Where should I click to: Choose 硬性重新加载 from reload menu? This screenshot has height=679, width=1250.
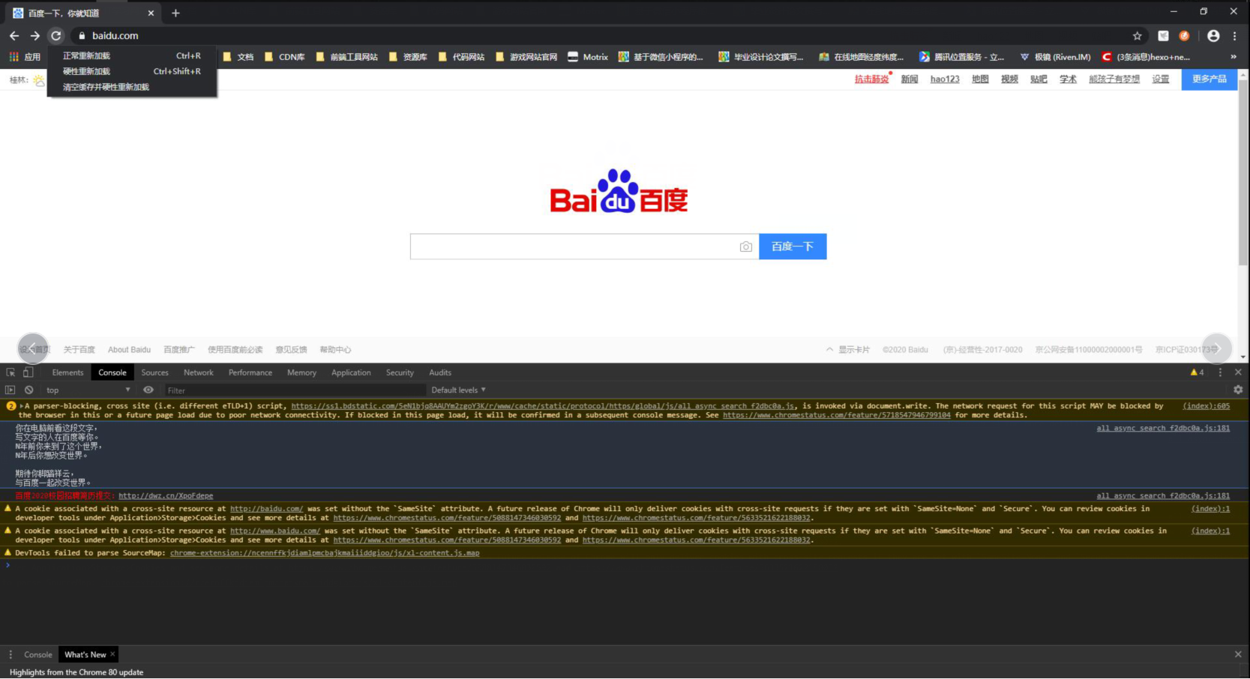(131, 71)
